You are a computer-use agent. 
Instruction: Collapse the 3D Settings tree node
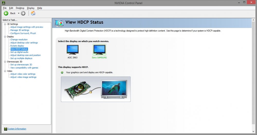tap(5, 24)
